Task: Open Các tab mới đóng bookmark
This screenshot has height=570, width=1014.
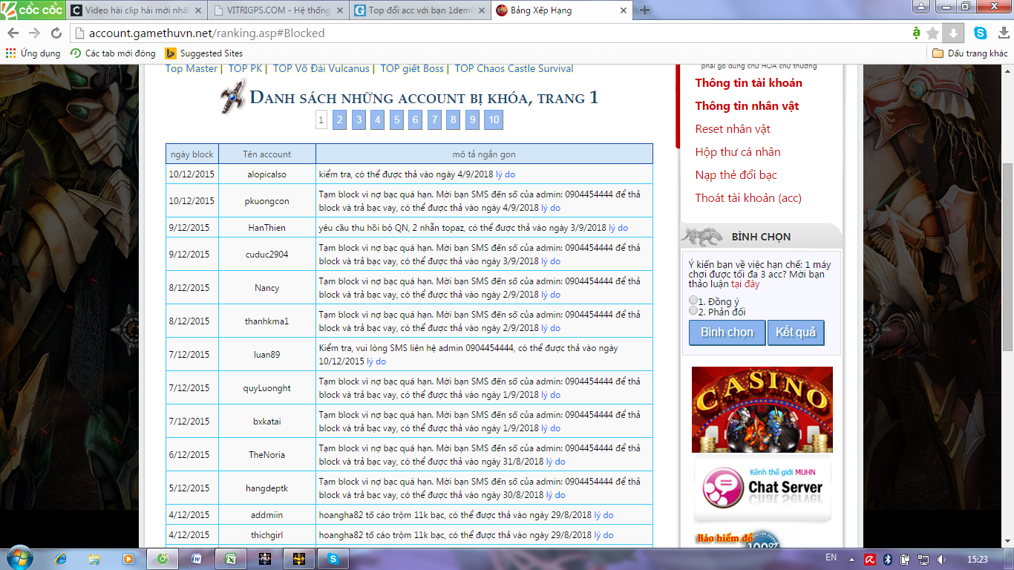Action: point(113,53)
